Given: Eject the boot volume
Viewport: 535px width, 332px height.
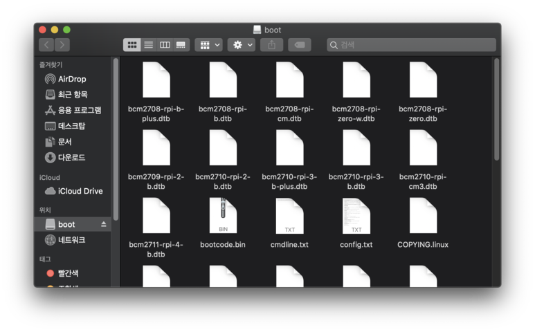Looking at the screenshot, I should coord(103,224).
